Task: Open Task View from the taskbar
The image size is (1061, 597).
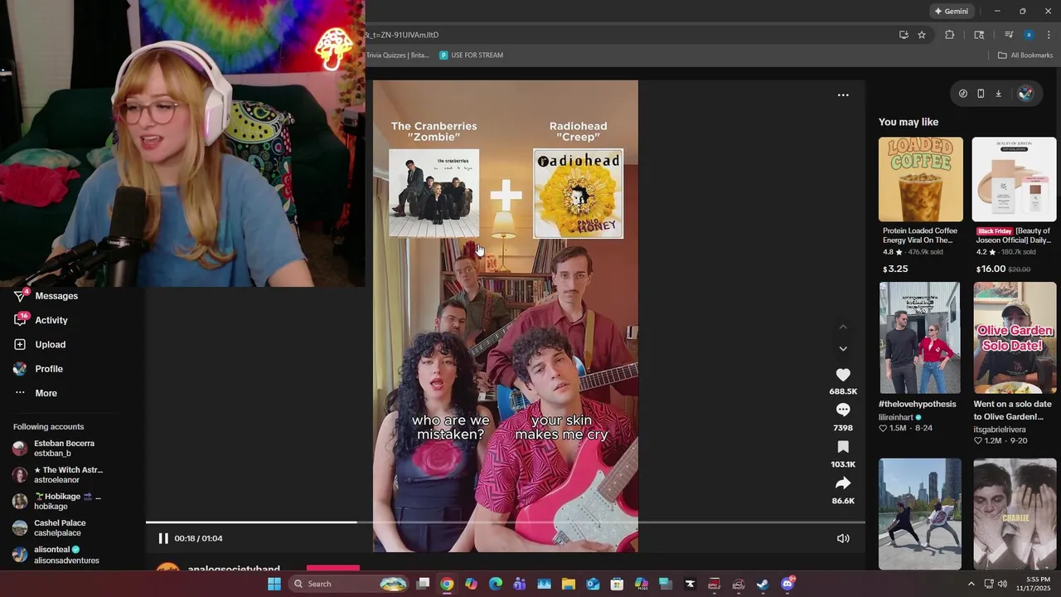Action: [423, 584]
